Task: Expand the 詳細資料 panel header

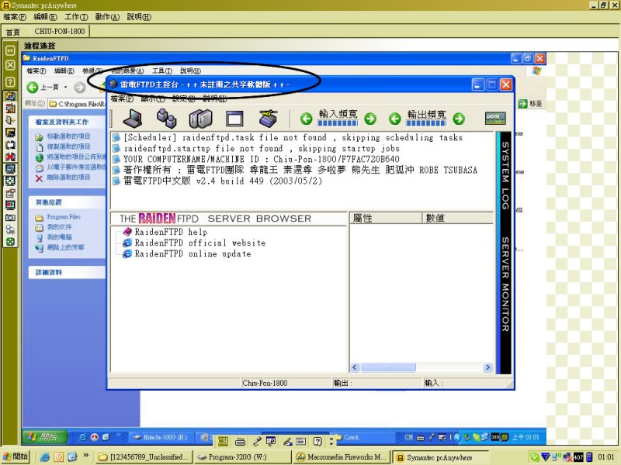Action: click(x=68, y=272)
